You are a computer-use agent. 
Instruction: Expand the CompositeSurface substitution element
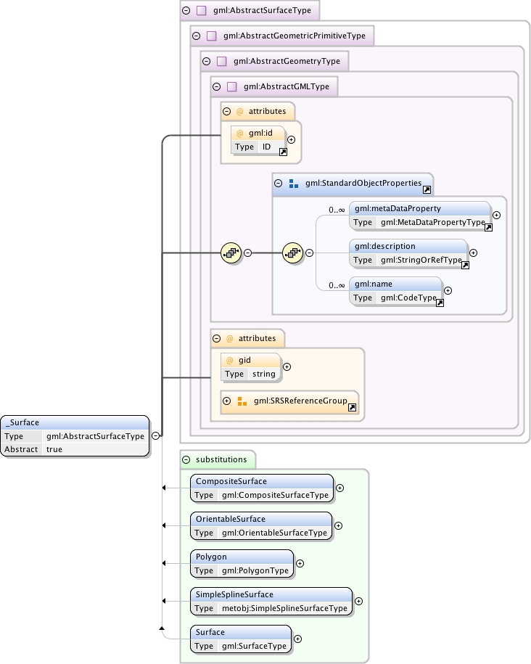click(x=339, y=488)
